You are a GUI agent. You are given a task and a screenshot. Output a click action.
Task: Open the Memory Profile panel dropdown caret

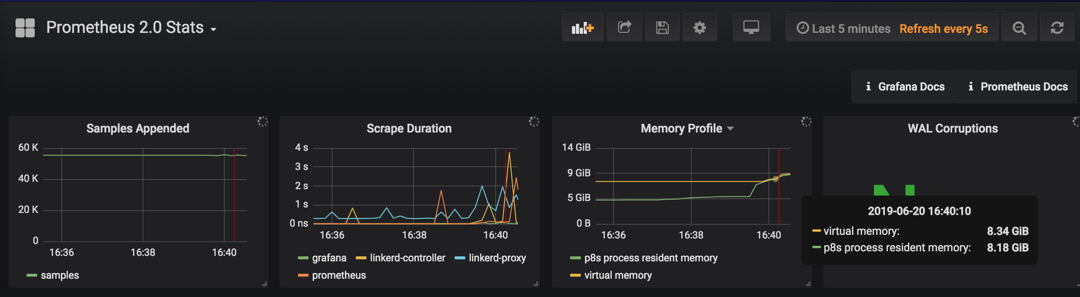click(731, 128)
